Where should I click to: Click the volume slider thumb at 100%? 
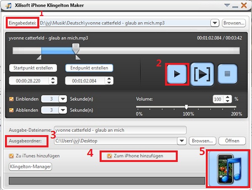pos(186,107)
